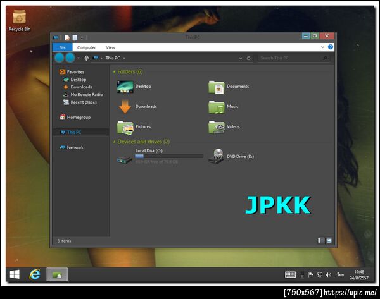Go up one level with Up arrow

86,58
